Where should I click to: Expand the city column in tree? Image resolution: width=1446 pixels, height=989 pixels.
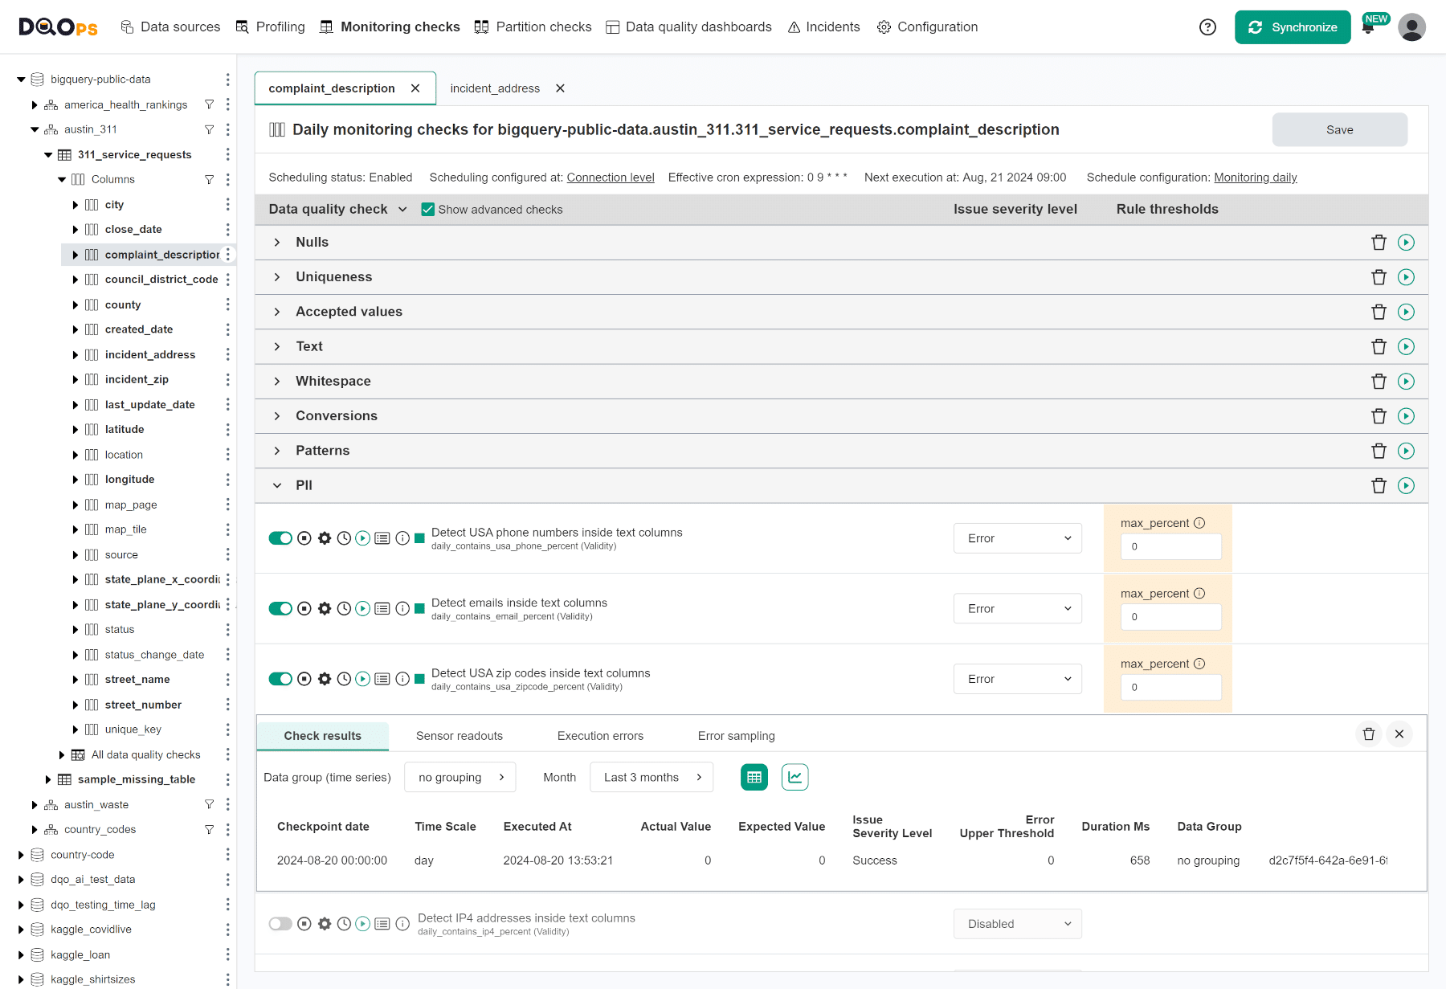coord(76,205)
